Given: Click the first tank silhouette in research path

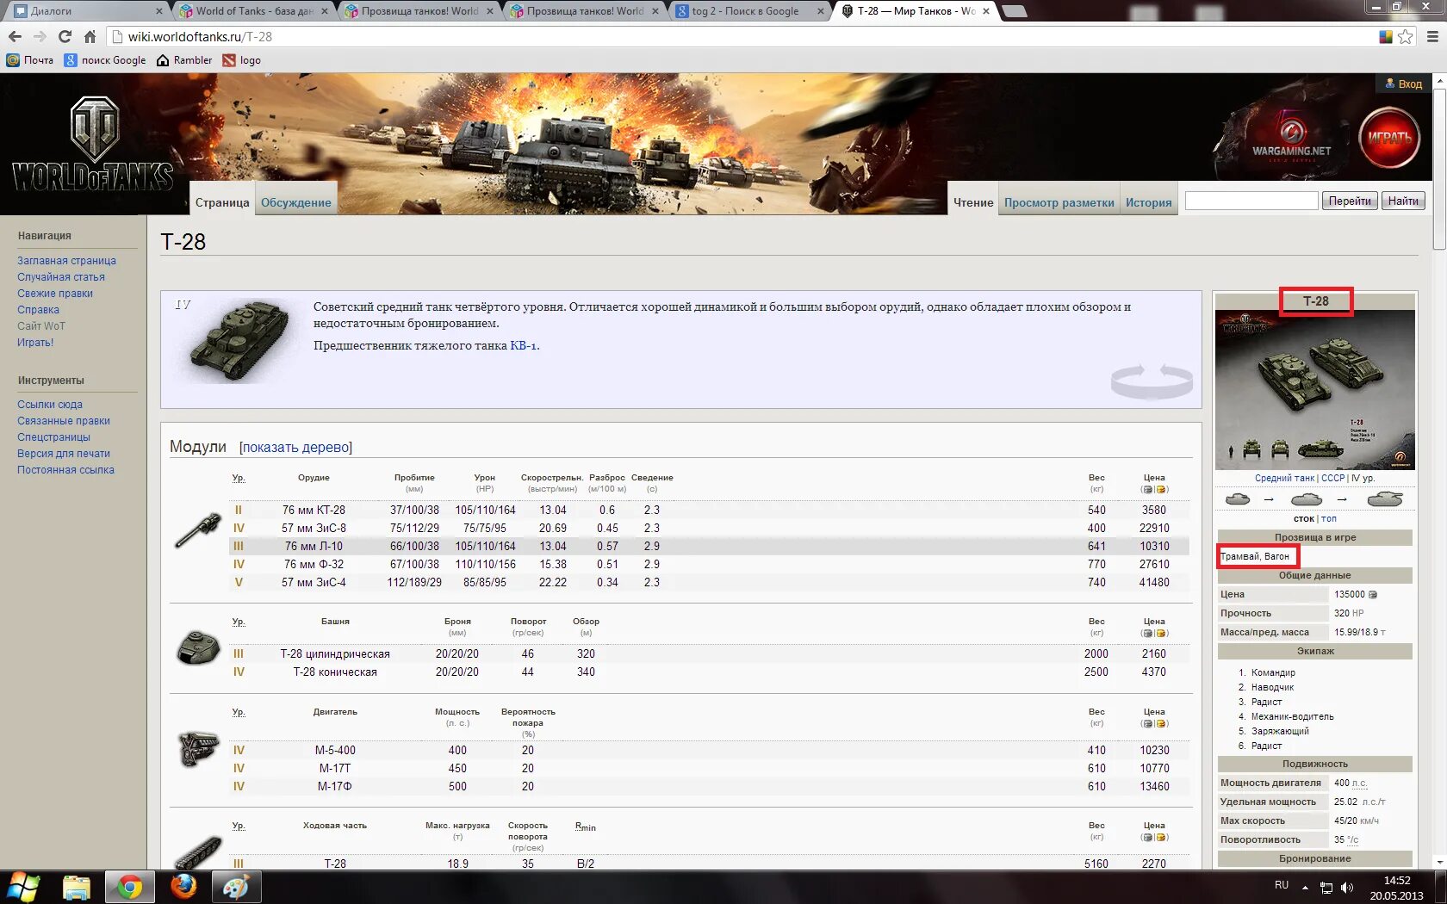Looking at the screenshot, I should tap(1238, 498).
